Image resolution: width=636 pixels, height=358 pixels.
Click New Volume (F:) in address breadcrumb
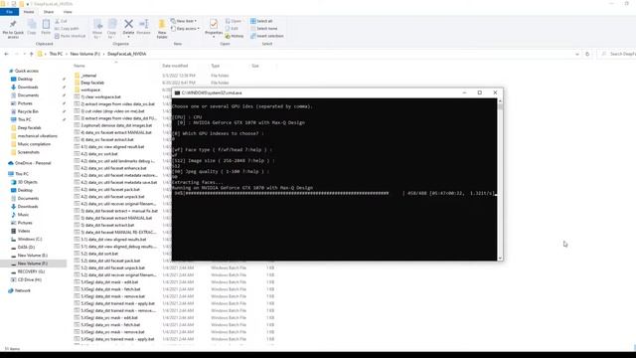[x=85, y=54]
